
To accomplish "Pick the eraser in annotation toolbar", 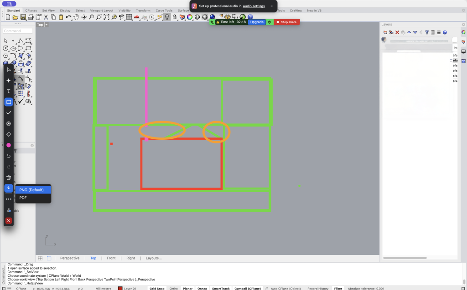I will (x=8, y=134).
